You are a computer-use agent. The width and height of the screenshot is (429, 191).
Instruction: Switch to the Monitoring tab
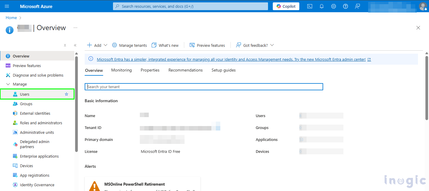121,70
